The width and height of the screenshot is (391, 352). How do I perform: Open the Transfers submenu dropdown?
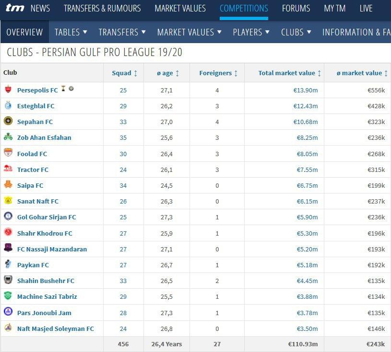point(122,32)
